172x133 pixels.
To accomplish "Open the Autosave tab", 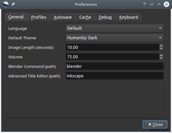I will [x=63, y=17].
